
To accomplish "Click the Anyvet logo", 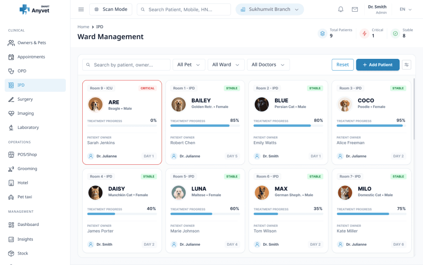I will (35, 9).
